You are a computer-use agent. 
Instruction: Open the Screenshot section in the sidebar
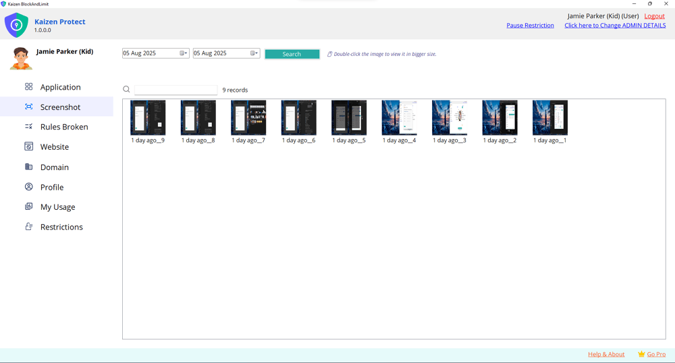[x=60, y=107]
